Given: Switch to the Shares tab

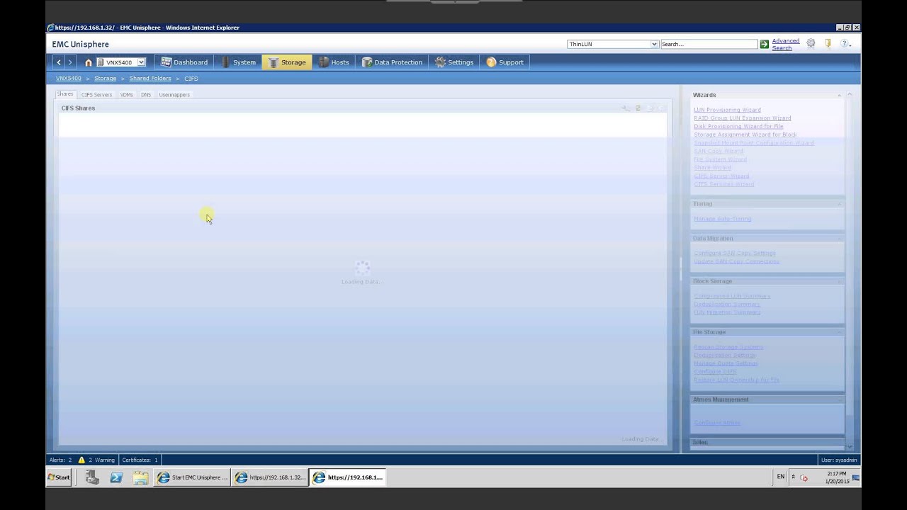Looking at the screenshot, I should click(65, 94).
